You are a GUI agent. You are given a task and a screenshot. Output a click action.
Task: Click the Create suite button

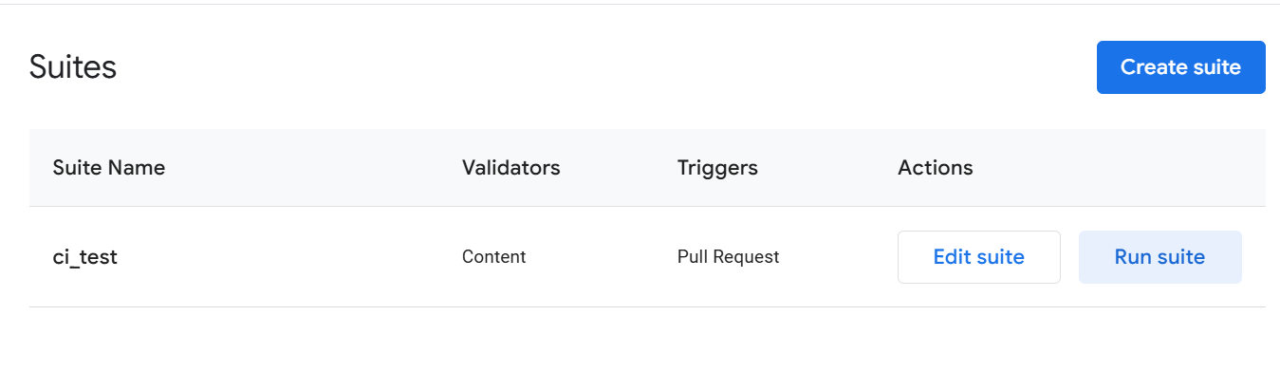1180,67
